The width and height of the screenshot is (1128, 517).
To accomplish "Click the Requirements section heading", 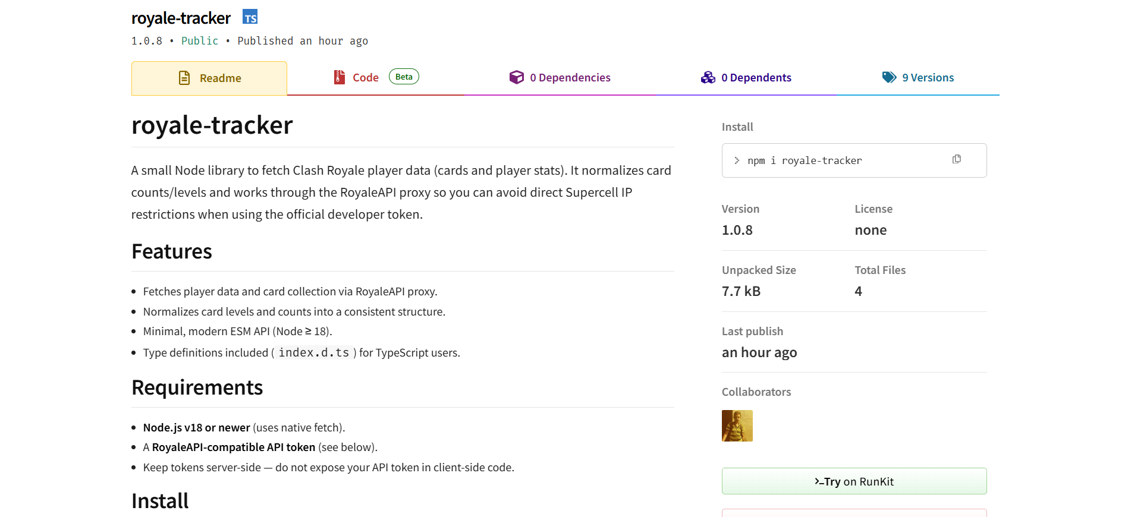I will pos(197,387).
